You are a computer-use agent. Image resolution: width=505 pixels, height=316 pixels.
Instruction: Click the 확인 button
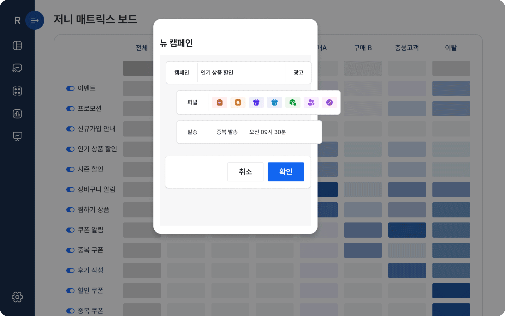click(286, 172)
